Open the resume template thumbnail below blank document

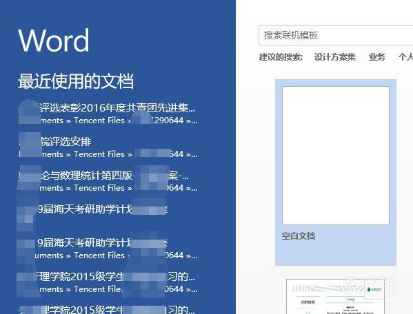(335, 296)
